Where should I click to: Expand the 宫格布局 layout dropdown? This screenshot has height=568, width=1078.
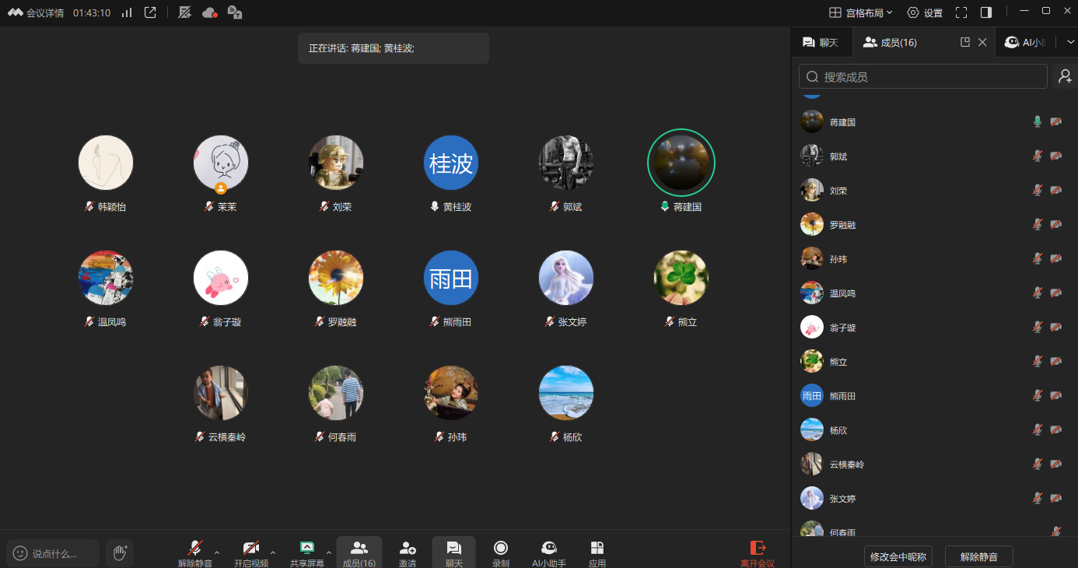point(861,12)
